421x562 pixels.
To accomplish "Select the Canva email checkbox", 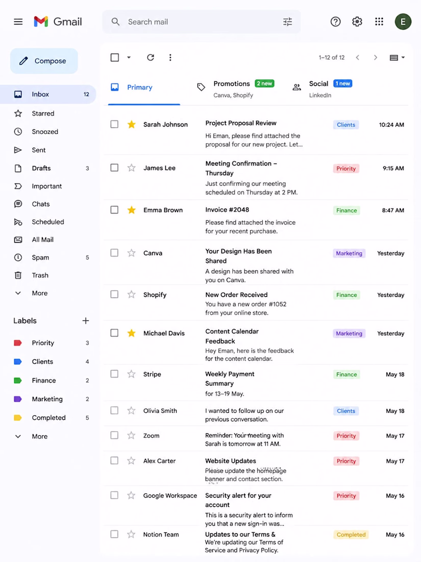I will click(114, 253).
